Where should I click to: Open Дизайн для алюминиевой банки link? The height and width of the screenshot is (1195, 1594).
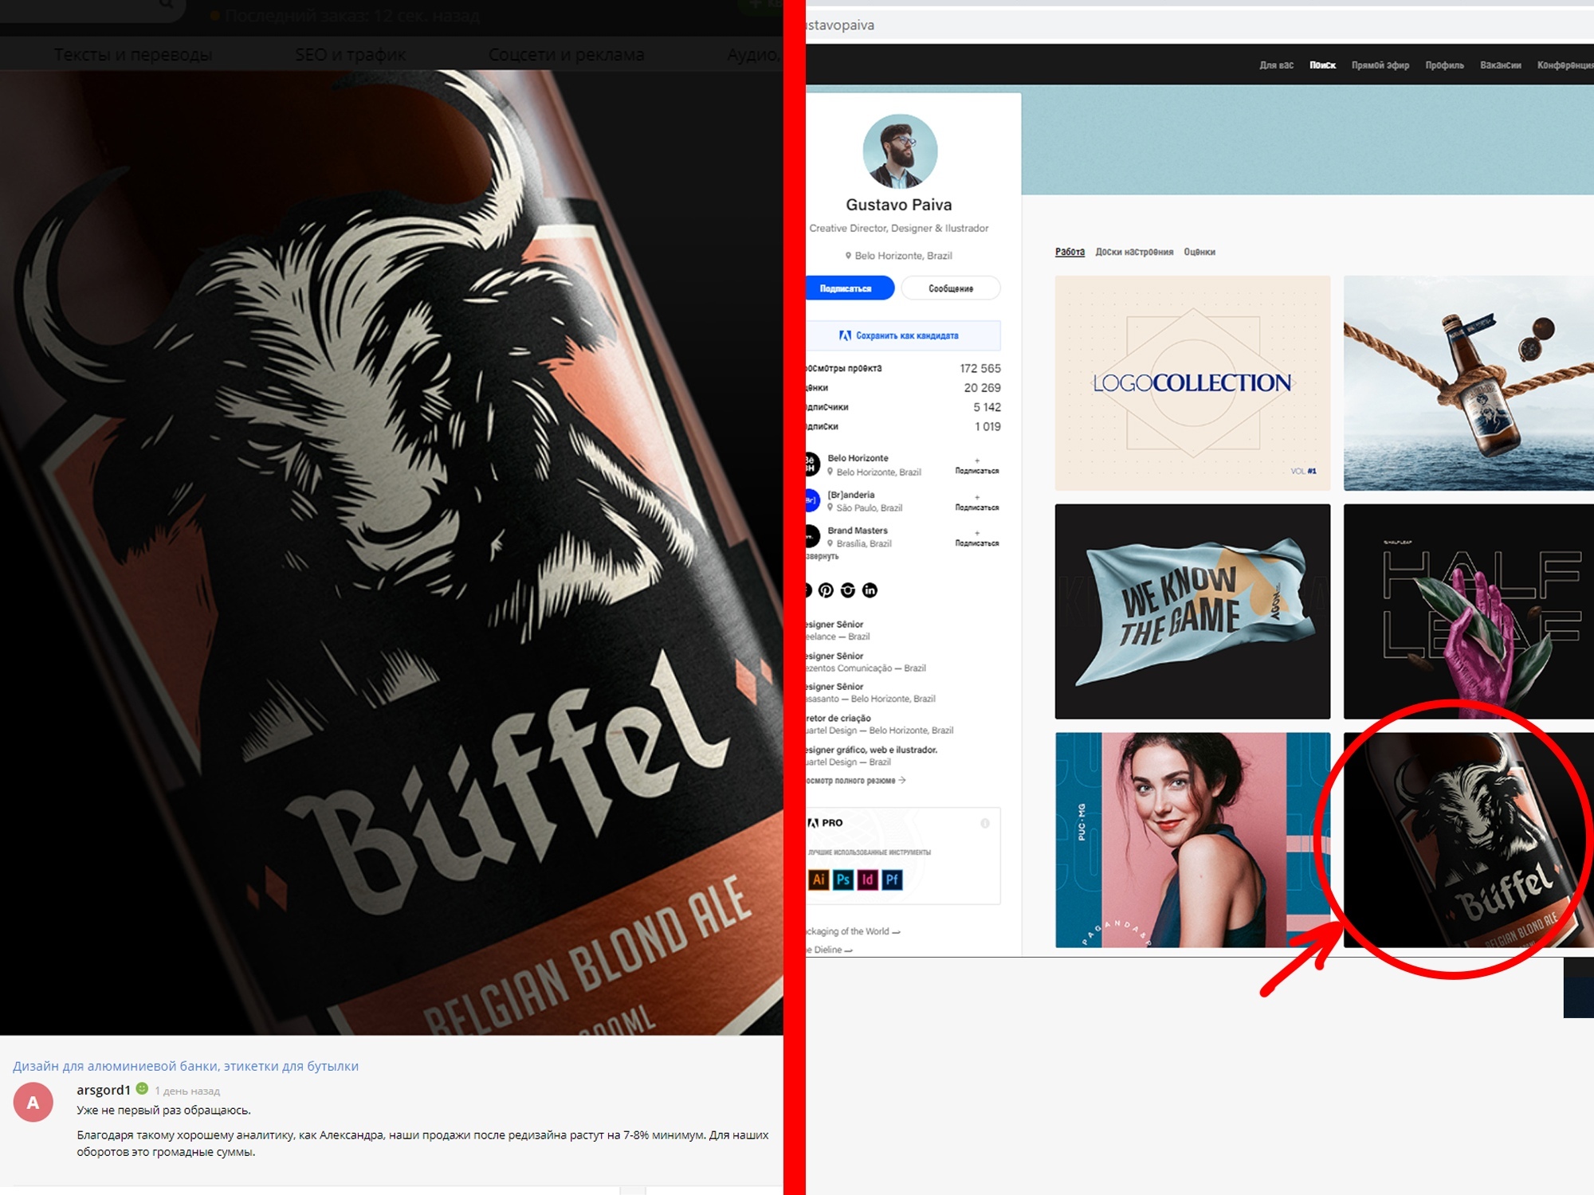[x=186, y=1066]
